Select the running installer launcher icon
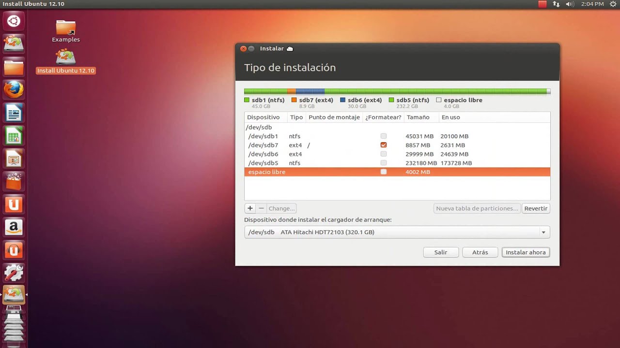This screenshot has height=348, width=620. (14, 294)
